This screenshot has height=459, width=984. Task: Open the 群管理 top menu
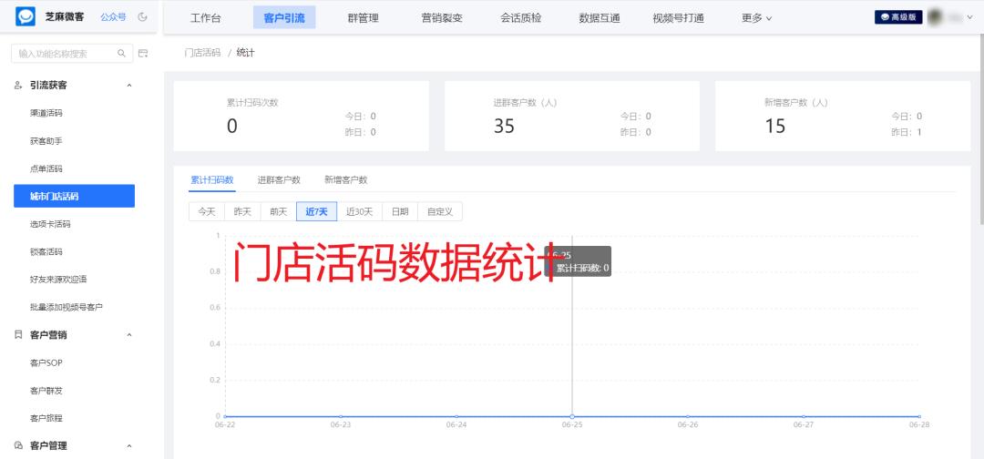tap(363, 18)
